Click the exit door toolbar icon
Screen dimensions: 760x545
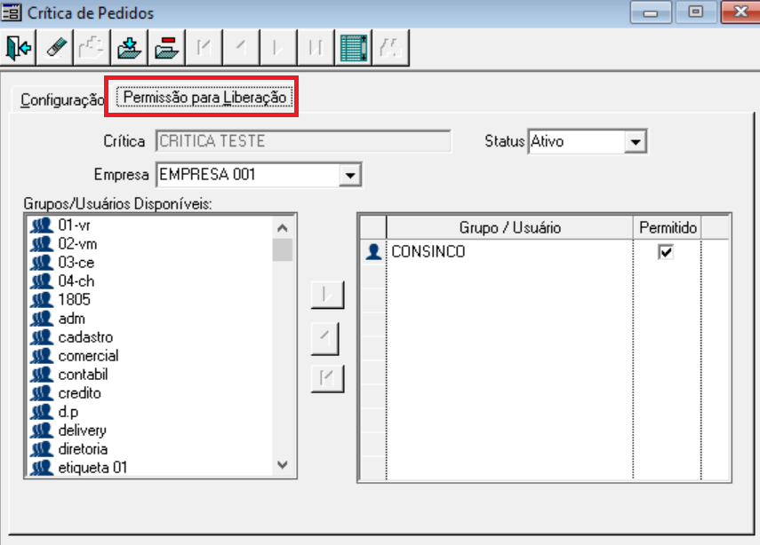[x=19, y=47]
